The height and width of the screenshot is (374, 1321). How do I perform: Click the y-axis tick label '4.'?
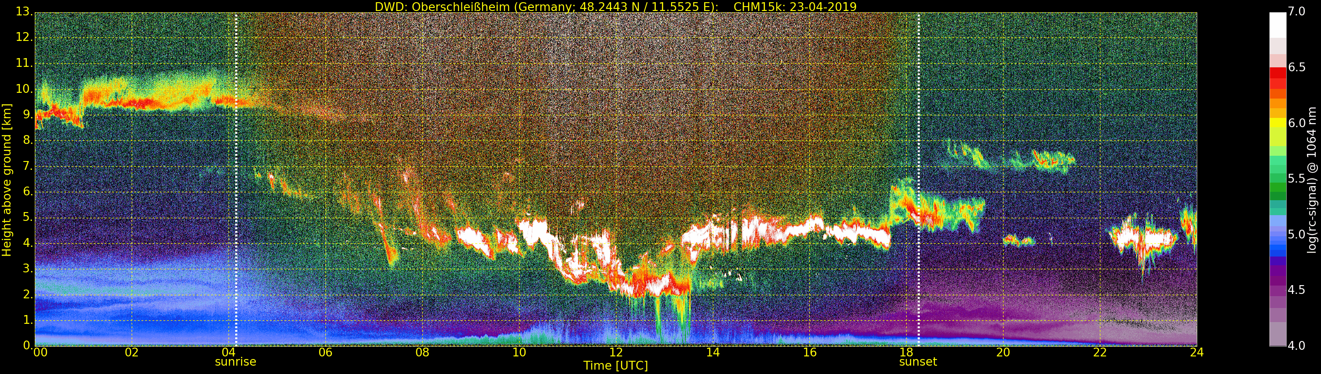point(27,243)
